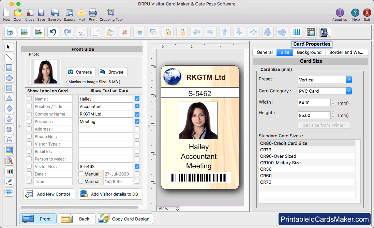Select the WordArt W tool

pyautogui.click(x=9, y=192)
